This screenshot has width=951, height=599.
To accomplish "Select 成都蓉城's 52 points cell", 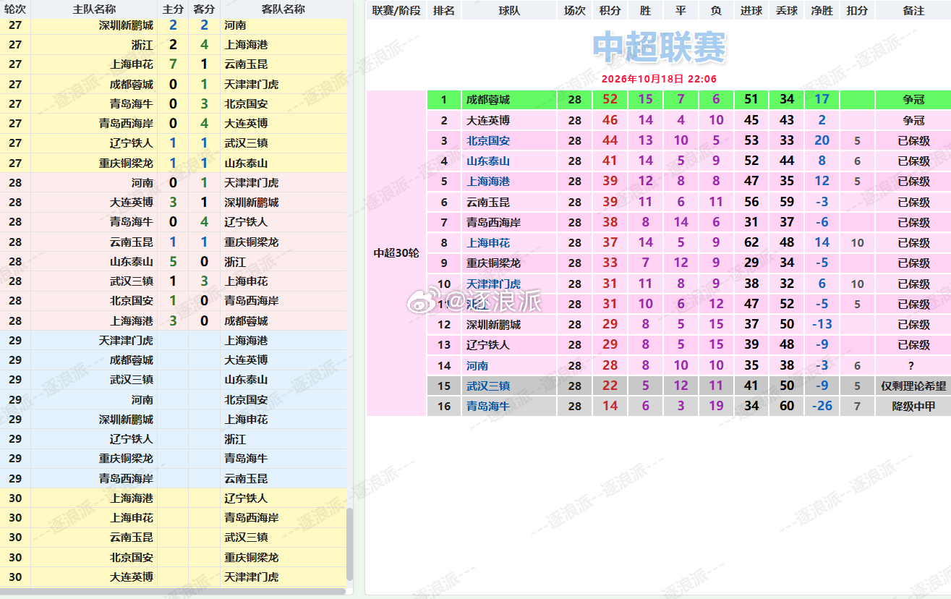I will point(610,100).
